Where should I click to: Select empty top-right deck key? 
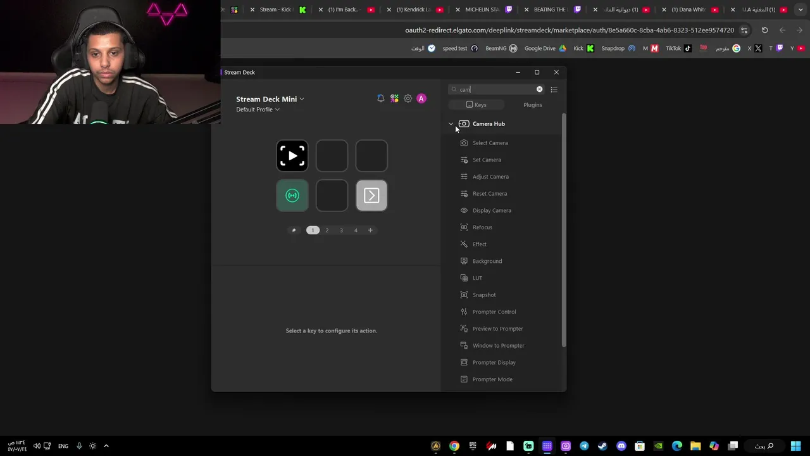tap(371, 156)
